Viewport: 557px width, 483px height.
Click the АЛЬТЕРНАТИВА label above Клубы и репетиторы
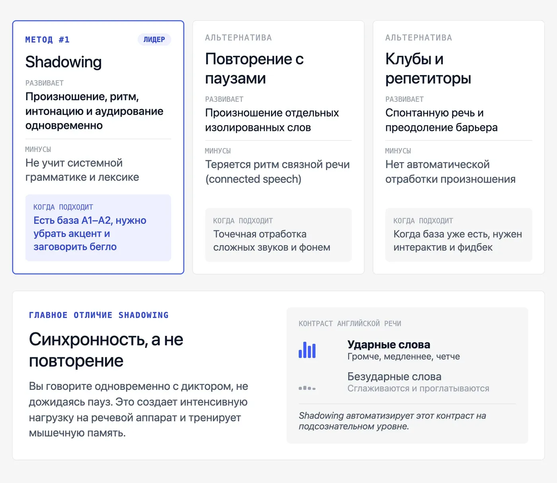point(419,38)
